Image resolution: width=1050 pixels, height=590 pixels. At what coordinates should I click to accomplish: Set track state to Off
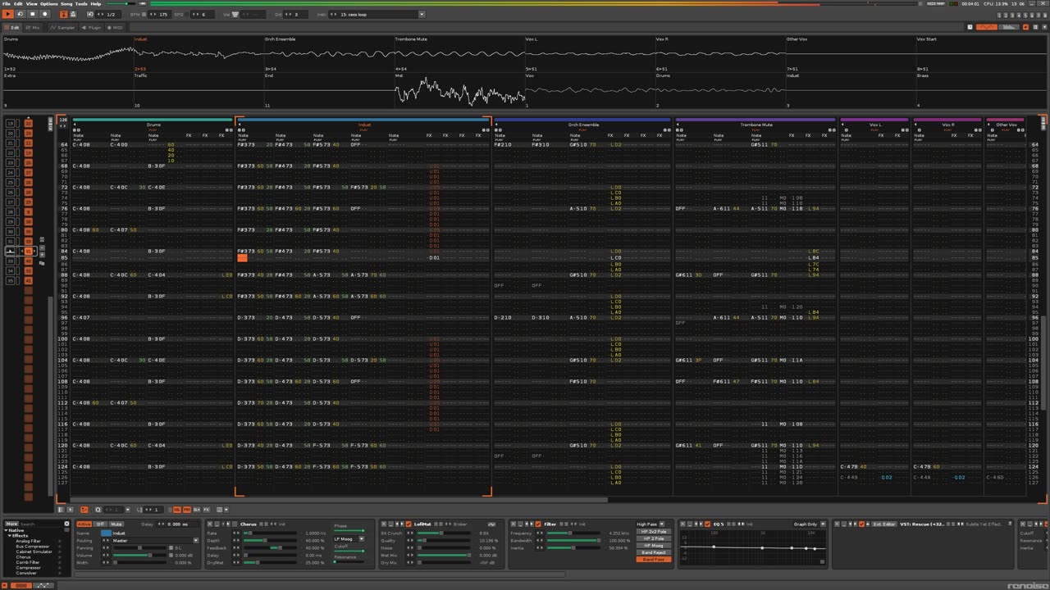pyautogui.click(x=100, y=524)
